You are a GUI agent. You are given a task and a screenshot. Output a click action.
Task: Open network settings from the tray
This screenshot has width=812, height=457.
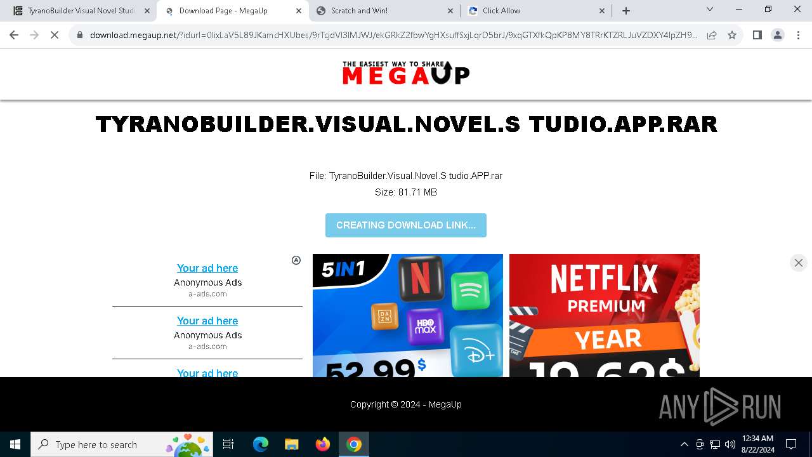tap(715, 444)
